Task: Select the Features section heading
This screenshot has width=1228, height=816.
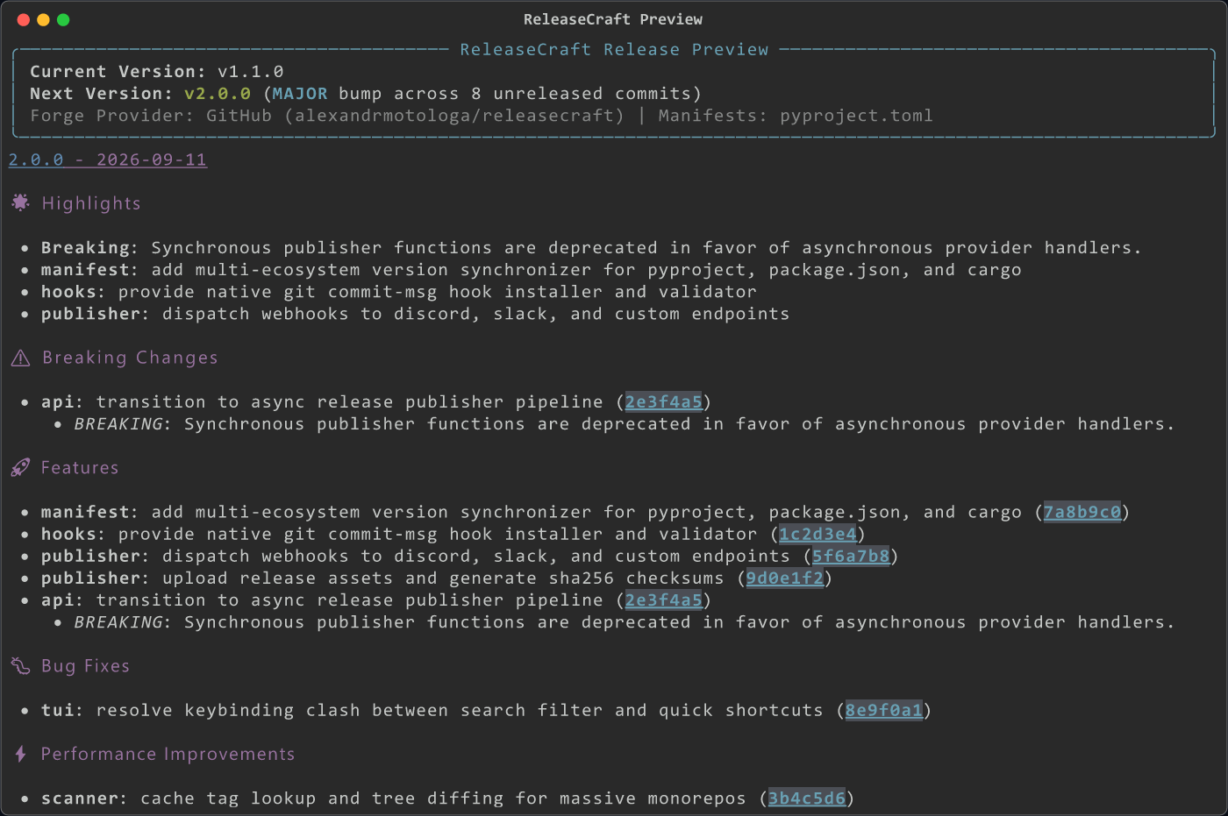Action: coord(80,468)
